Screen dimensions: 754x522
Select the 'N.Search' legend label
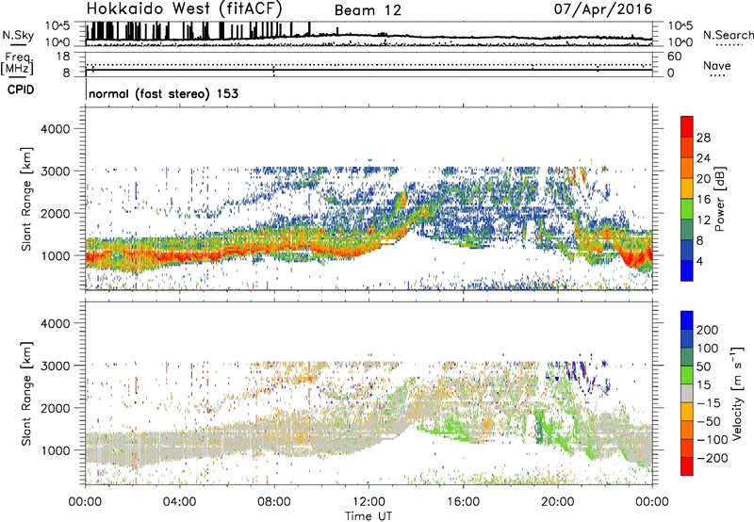pos(728,35)
